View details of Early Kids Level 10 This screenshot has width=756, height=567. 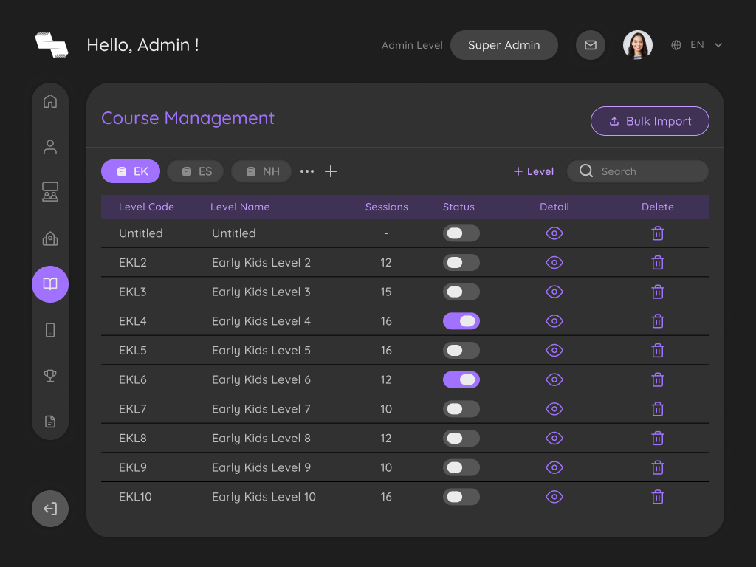click(554, 497)
